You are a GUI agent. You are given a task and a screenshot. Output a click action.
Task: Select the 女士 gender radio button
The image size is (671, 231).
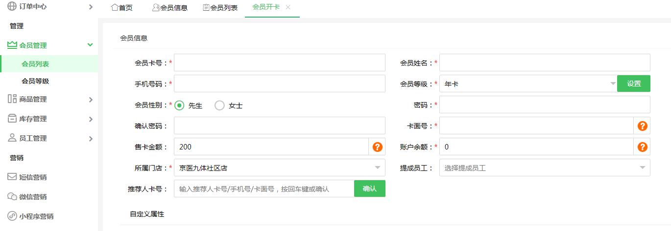(219, 105)
